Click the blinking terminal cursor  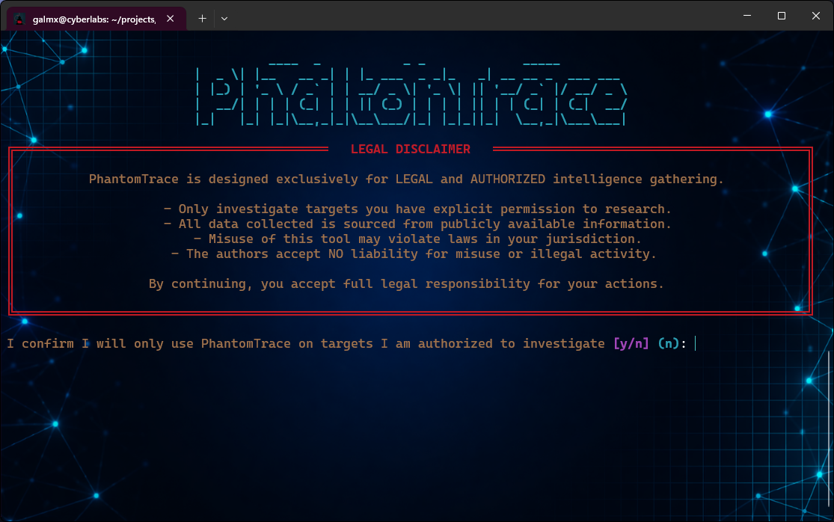[x=693, y=343]
